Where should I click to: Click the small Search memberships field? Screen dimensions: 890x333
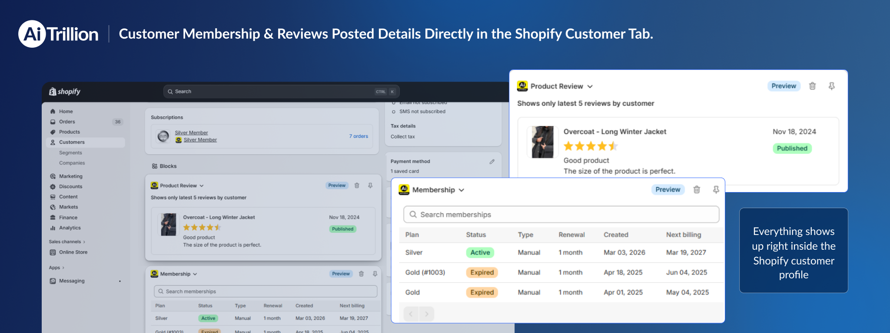266,291
